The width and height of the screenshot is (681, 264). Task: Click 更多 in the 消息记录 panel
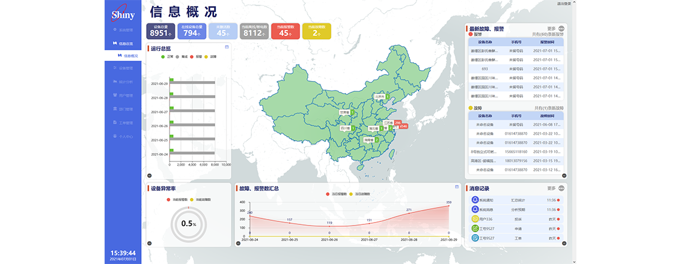pyautogui.click(x=551, y=188)
